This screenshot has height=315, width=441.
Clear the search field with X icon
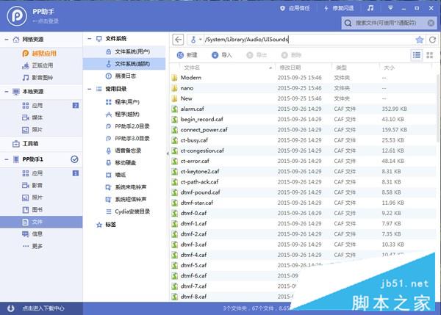[431, 23]
